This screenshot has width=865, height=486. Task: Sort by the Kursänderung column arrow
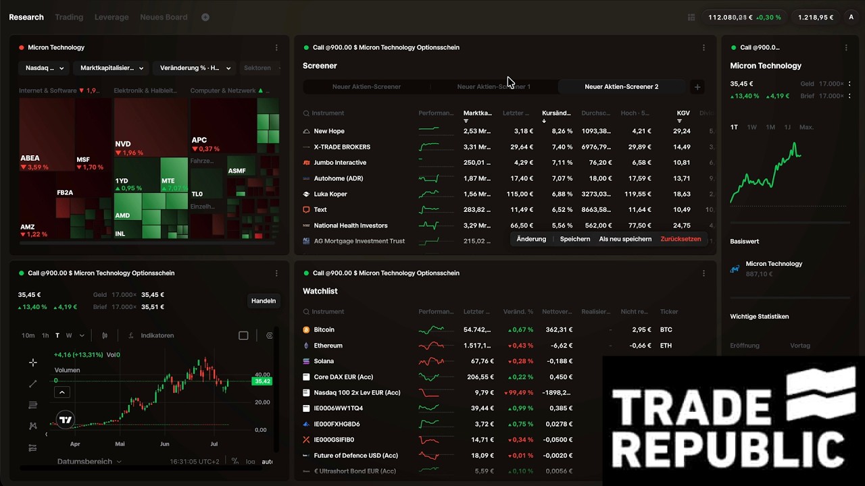545,121
